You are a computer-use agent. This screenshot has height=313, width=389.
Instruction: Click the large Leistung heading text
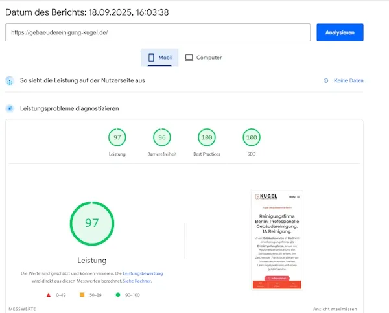tap(92, 261)
